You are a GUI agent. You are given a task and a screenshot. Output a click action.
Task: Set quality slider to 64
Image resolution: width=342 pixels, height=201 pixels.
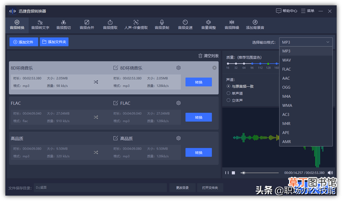coord(244,64)
